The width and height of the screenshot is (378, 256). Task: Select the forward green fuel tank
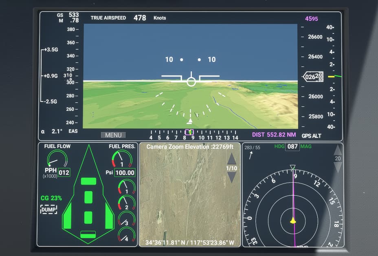[88, 181]
